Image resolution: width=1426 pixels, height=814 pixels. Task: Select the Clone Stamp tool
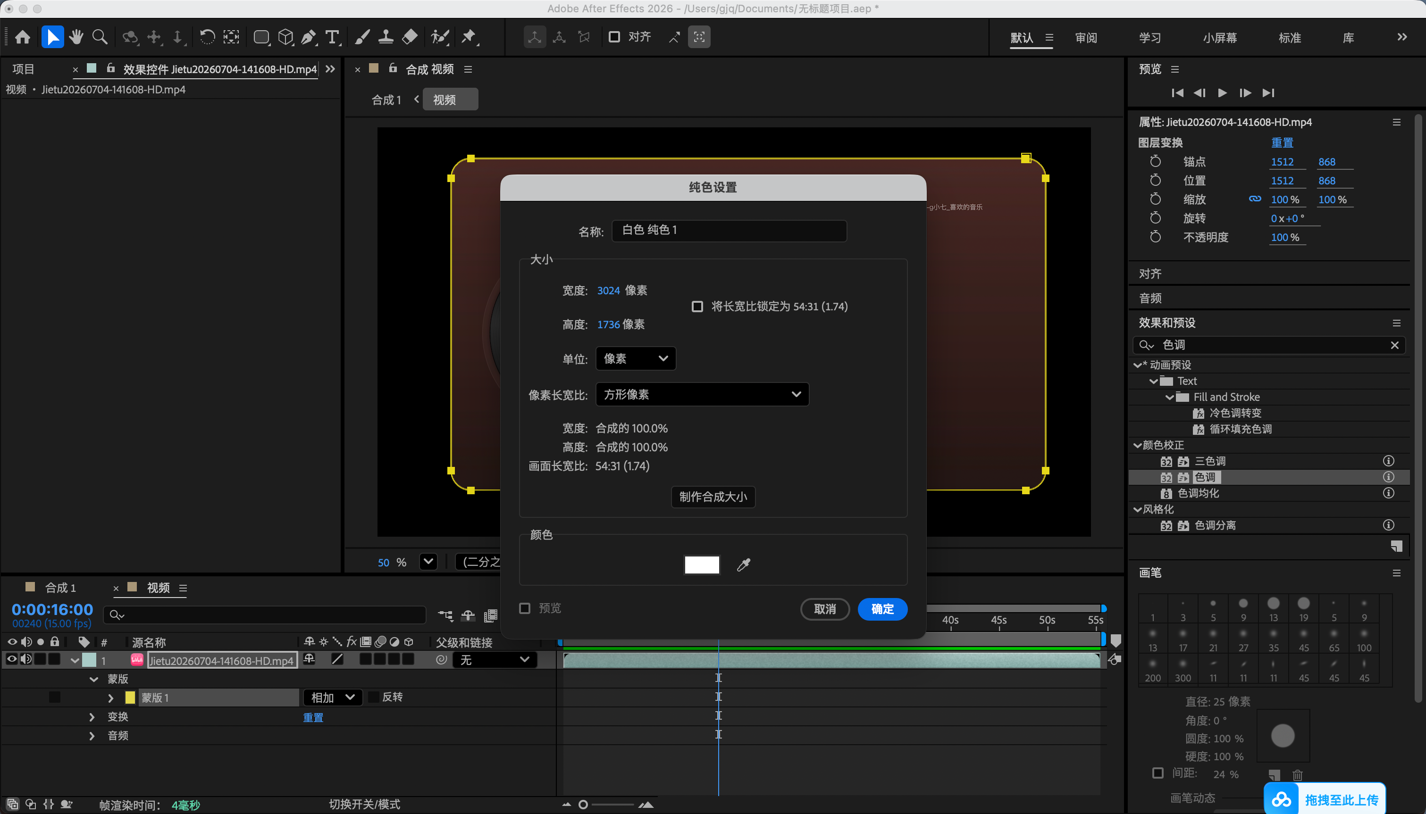point(386,37)
